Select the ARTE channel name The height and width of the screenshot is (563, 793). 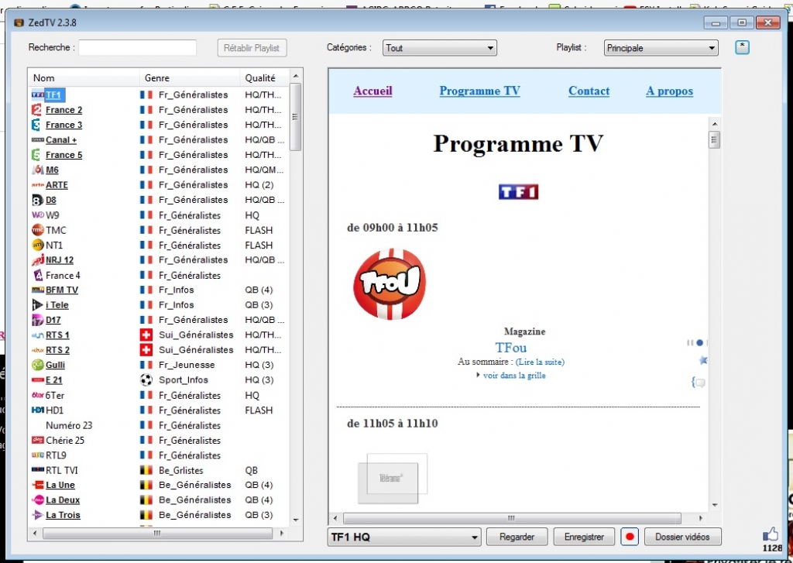pos(57,185)
